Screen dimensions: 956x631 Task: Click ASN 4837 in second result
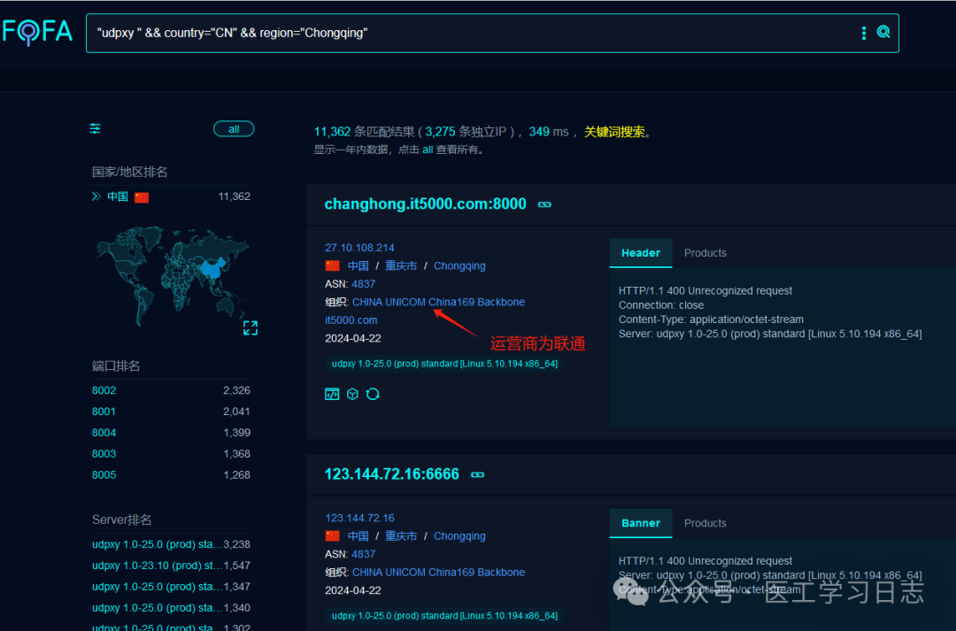[364, 554]
